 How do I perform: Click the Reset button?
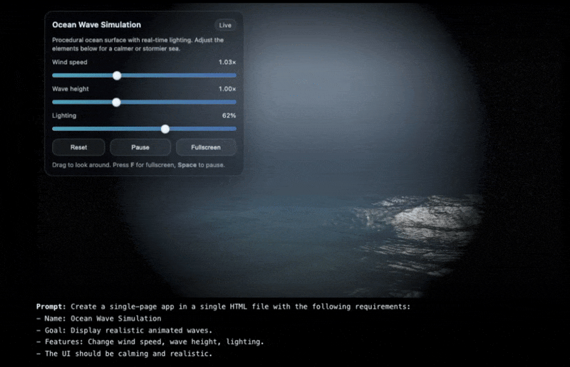(x=78, y=147)
